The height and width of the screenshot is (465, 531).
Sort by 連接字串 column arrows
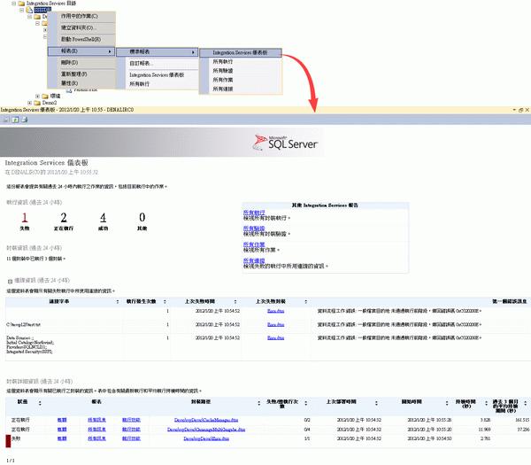tap(118, 302)
